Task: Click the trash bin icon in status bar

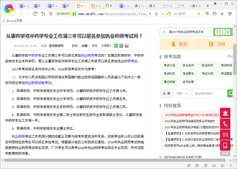Action: pos(206,166)
